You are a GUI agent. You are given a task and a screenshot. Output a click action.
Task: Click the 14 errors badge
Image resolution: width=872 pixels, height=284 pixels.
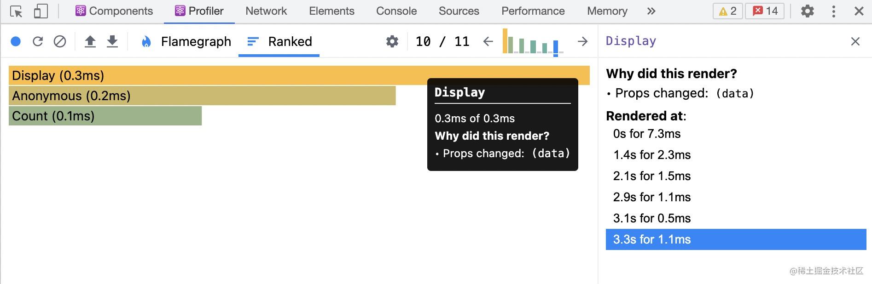[765, 11]
